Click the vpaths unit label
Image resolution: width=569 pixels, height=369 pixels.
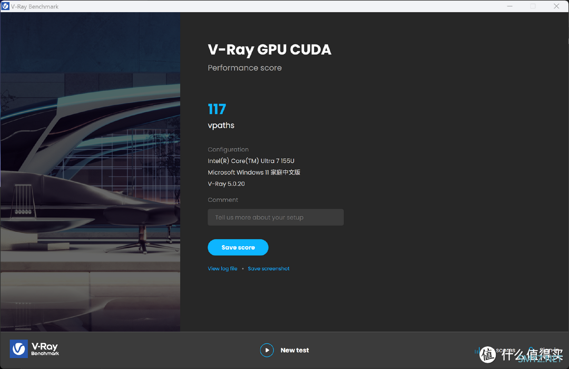click(221, 125)
